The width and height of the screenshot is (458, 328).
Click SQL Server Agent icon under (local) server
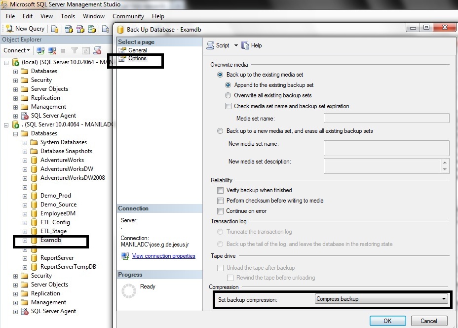[25, 116]
